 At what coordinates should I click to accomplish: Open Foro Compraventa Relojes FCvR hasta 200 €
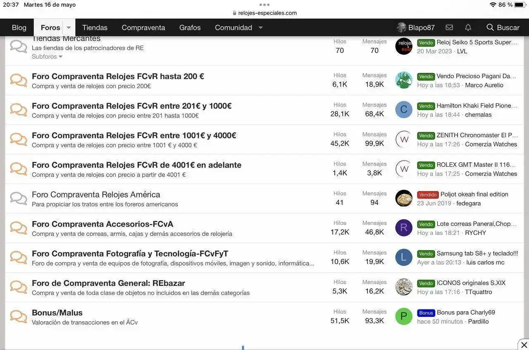point(118,77)
